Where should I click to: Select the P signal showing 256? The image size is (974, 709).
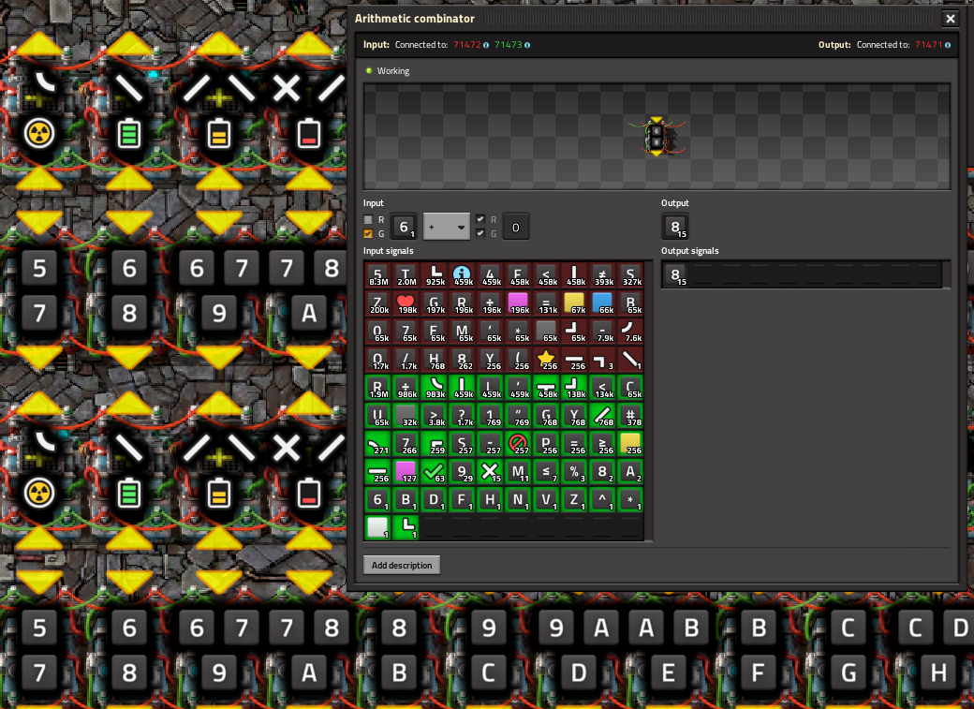coord(546,444)
